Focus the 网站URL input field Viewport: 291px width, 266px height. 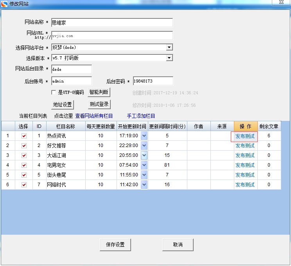[x=112, y=36]
